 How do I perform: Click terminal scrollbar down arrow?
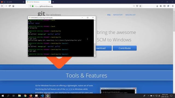95,56
